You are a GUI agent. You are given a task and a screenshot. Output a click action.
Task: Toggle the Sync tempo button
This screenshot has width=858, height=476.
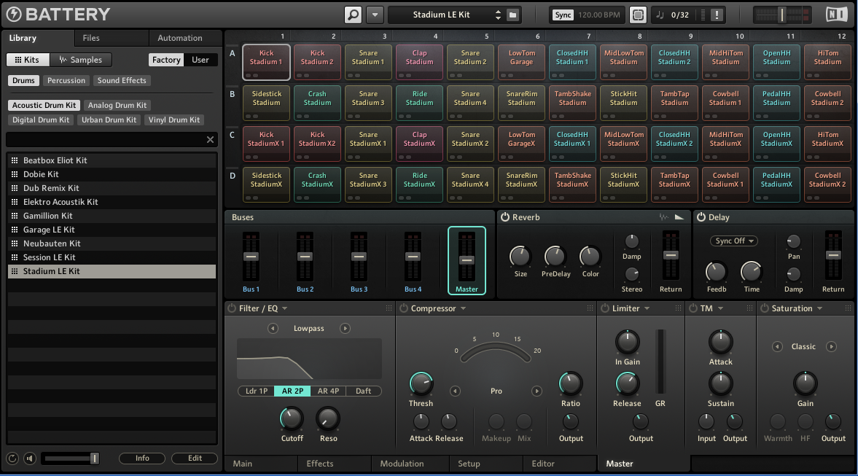pyautogui.click(x=563, y=15)
